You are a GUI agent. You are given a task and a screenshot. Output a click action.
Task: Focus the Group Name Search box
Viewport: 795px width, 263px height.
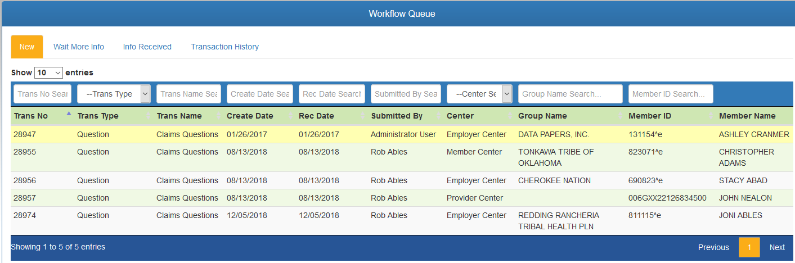[x=571, y=94]
